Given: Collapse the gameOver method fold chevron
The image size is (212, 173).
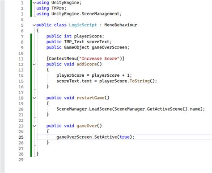Looking at the screenshot, I should click(x=34, y=126).
